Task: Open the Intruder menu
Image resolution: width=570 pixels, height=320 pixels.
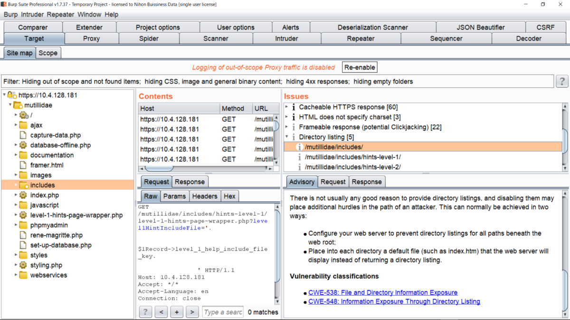Action: (x=32, y=15)
